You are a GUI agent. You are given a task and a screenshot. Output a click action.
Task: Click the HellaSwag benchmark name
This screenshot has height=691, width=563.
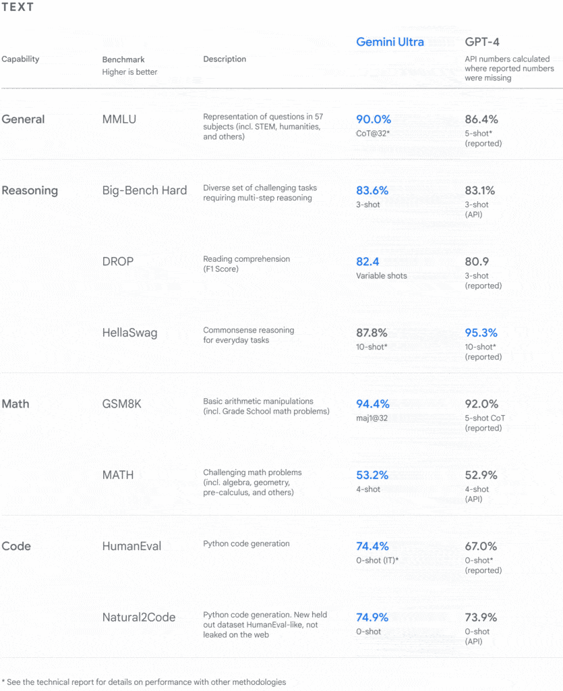129,333
